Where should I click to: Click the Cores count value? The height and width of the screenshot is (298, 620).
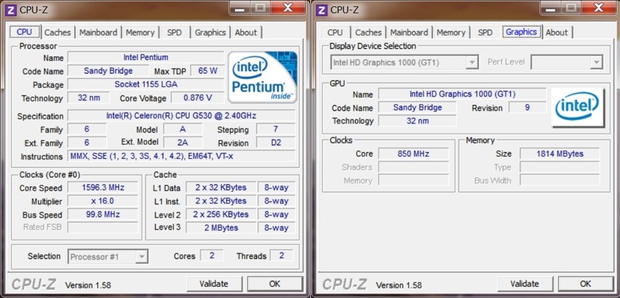pyautogui.click(x=211, y=255)
